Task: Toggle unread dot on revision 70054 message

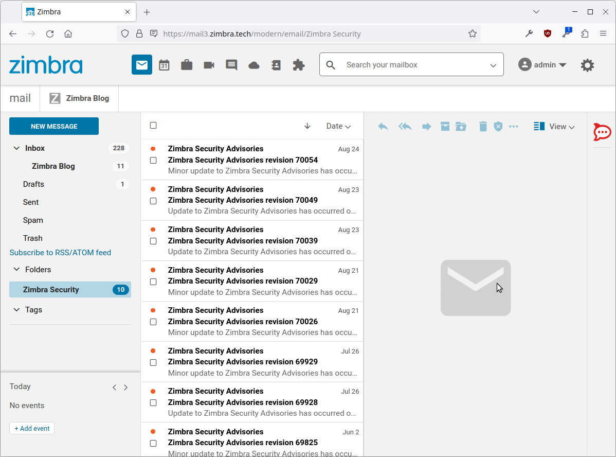Action: (x=153, y=149)
